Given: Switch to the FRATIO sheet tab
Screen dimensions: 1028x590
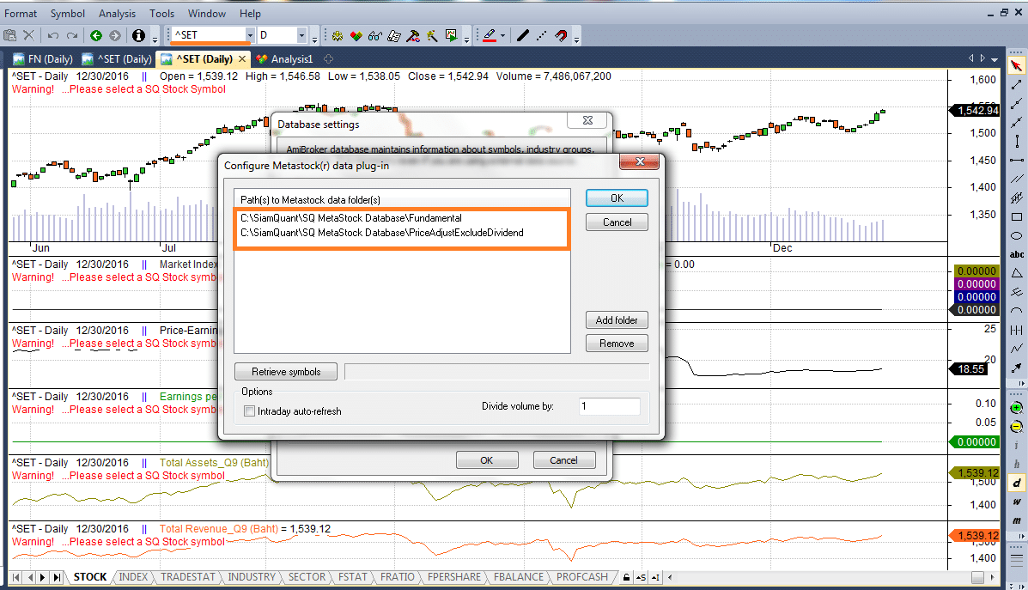Looking at the screenshot, I should tap(397, 577).
